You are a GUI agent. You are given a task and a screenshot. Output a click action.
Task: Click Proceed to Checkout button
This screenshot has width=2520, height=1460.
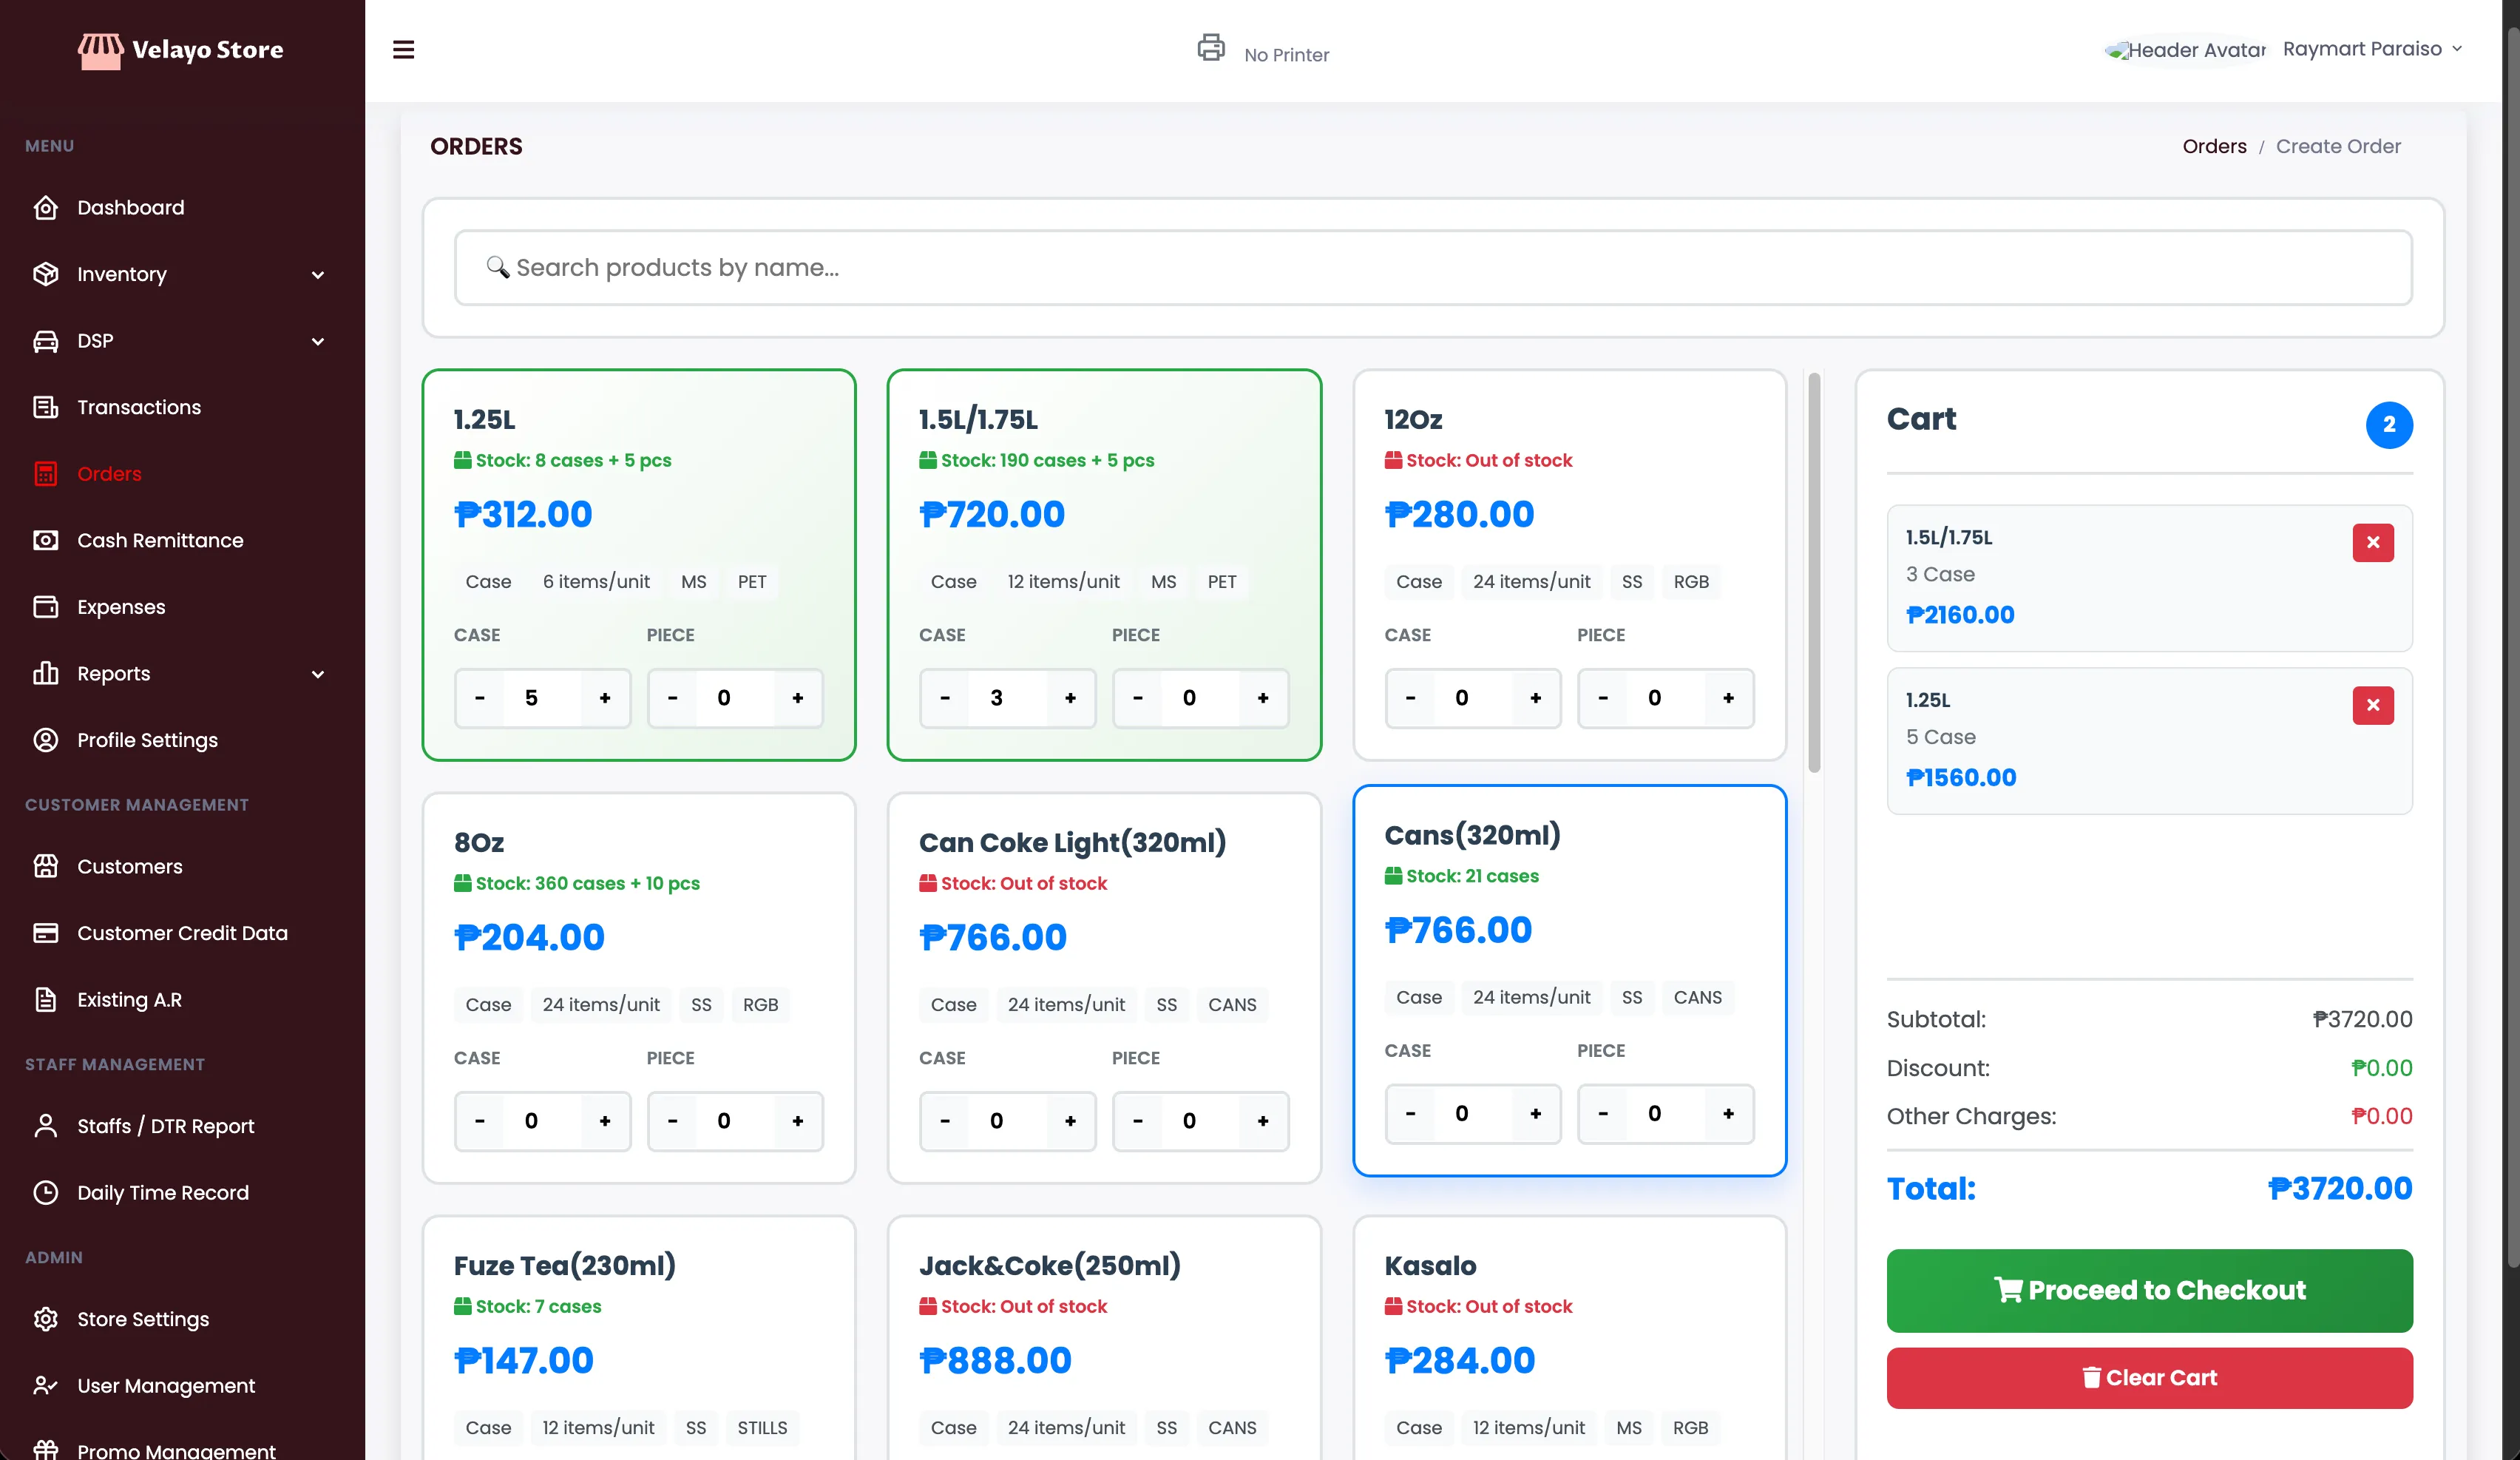click(x=2149, y=1290)
